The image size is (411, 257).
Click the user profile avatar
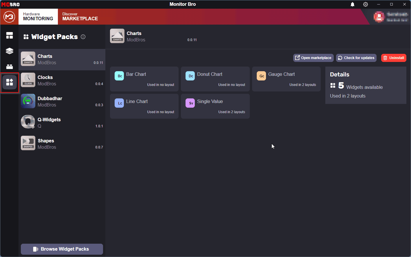(379, 17)
